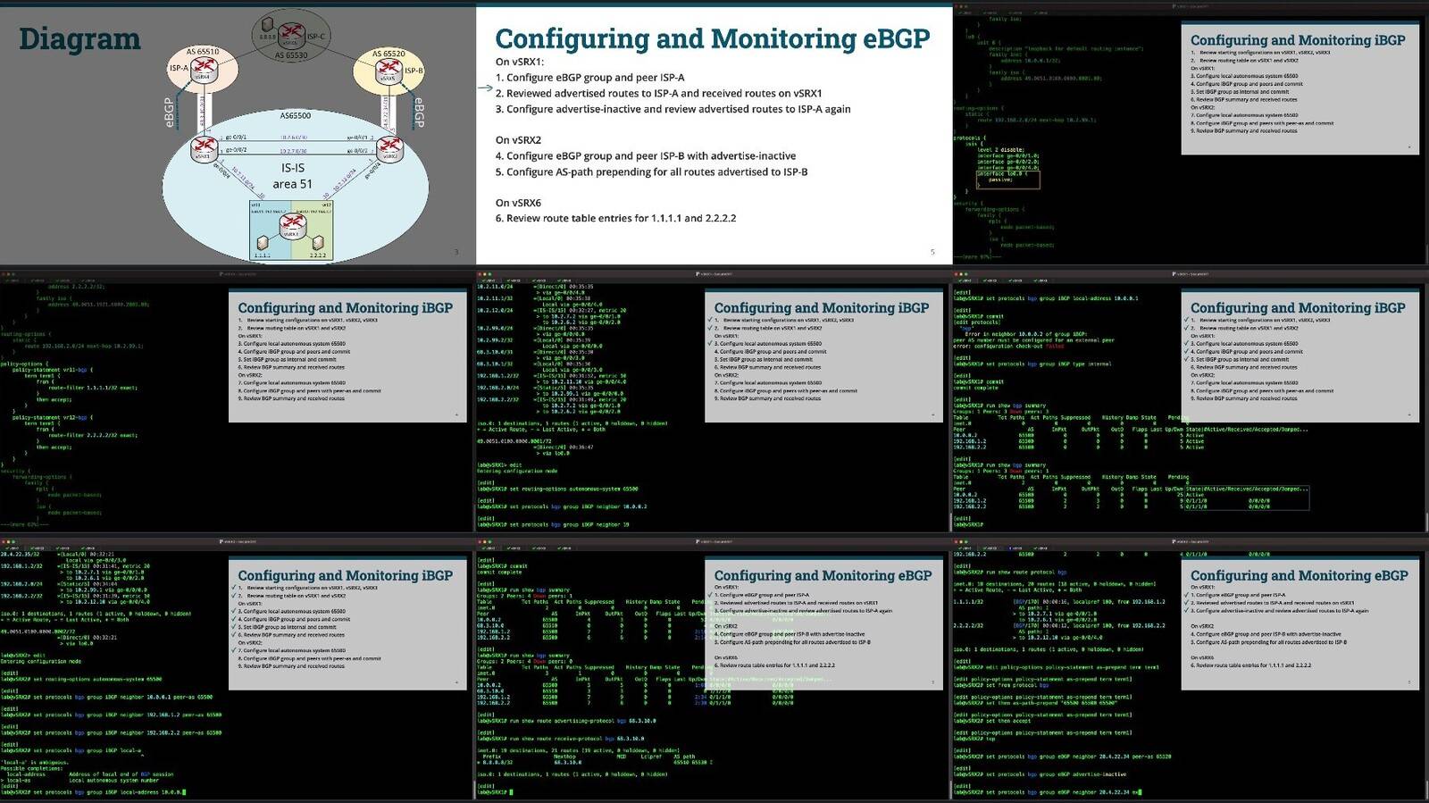Select the server icon labeled 2.2.2.2
Image resolution: width=1429 pixels, height=803 pixels.
tap(319, 243)
